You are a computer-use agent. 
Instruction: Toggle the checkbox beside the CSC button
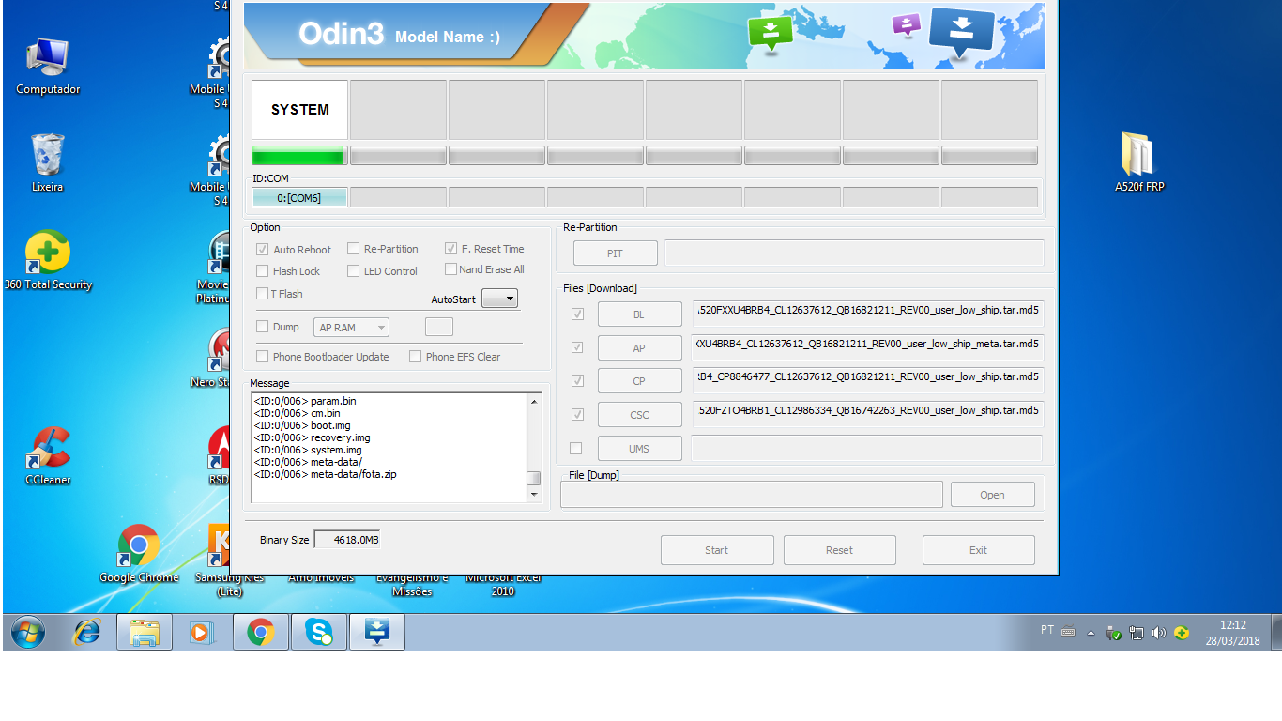pyautogui.click(x=576, y=414)
